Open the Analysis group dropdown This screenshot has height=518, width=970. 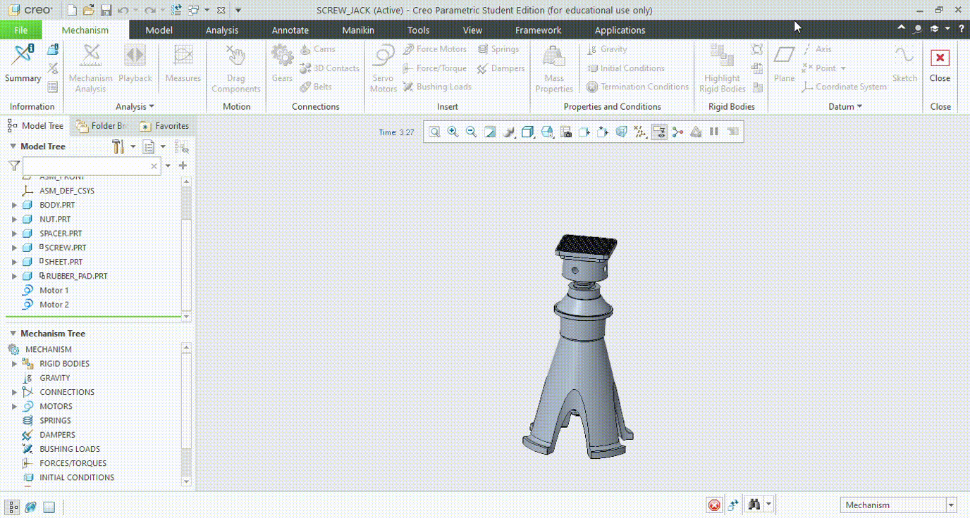[135, 107]
